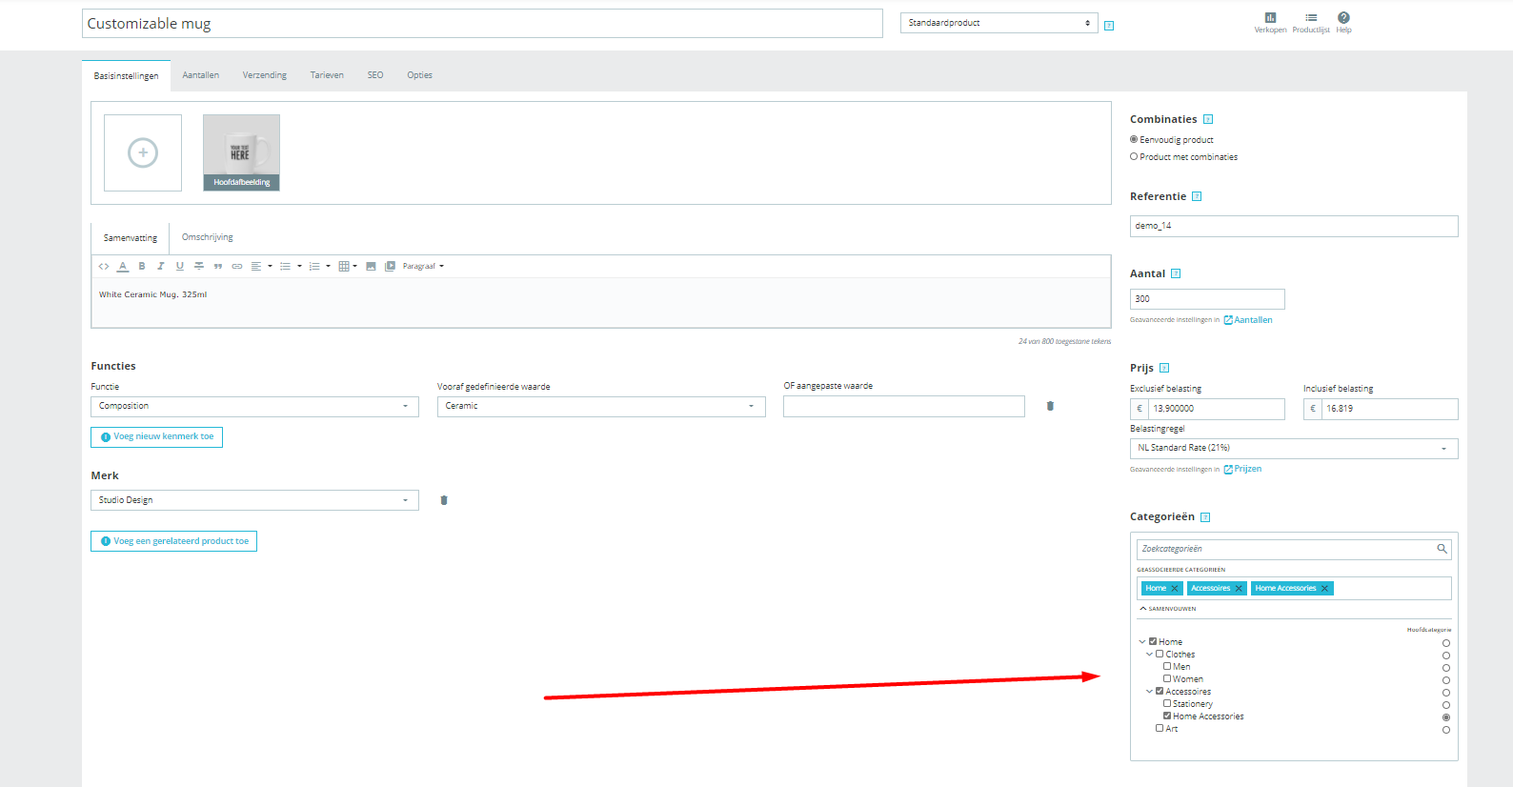Check the Clothes category checkbox
The width and height of the screenshot is (1513, 787).
click(x=1160, y=654)
